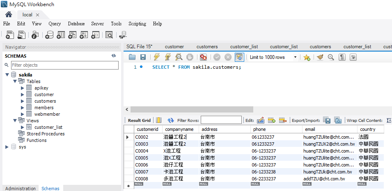Reconnect to DBMS toolbar icon
The image size is (392, 191).
pyautogui.click(x=123, y=35)
